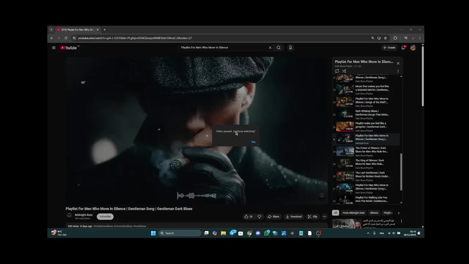The width and height of the screenshot is (469, 264).
Task: Close the YouTube browser tab
Action: click(x=97, y=30)
